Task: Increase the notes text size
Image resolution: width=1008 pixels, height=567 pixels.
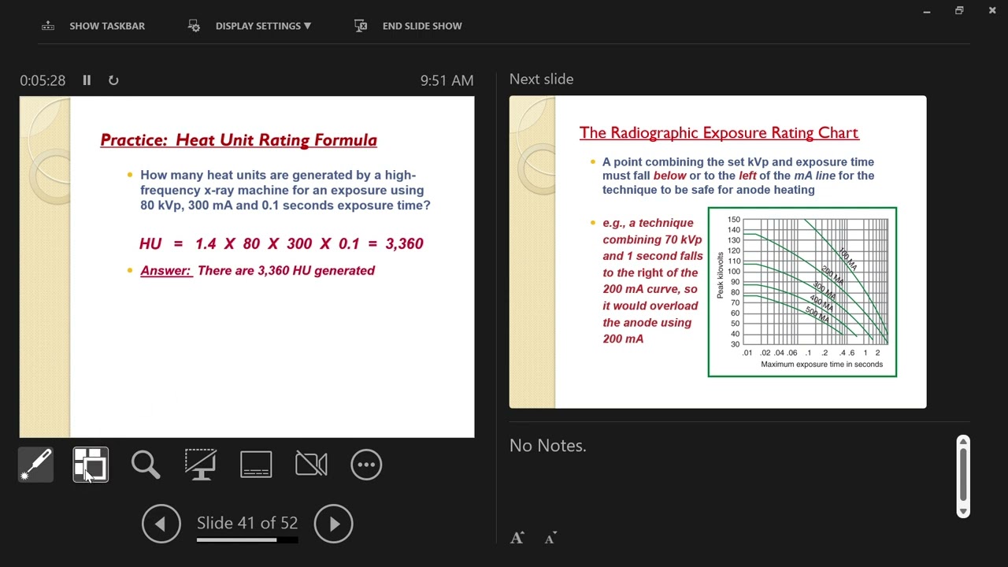Action: (x=517, y=538)
